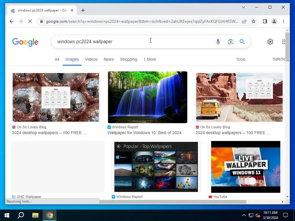Image resolution: width=295 pixels, height=221 pixels.
Task: Open Google quick settings gear
Action: point(270,41)
